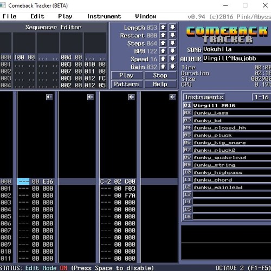The height and width of the screenshot is (271, 271).
Task: Click sequencer cell 002 in row 004
Action: [66, 85]
